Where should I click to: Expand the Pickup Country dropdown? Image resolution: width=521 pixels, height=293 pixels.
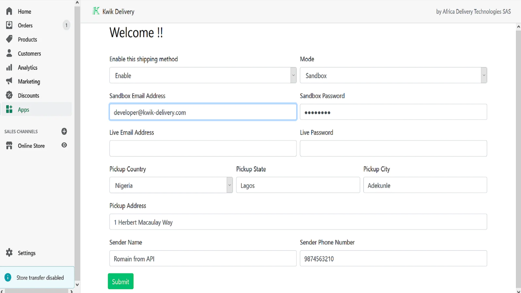(x=229, y=185)
